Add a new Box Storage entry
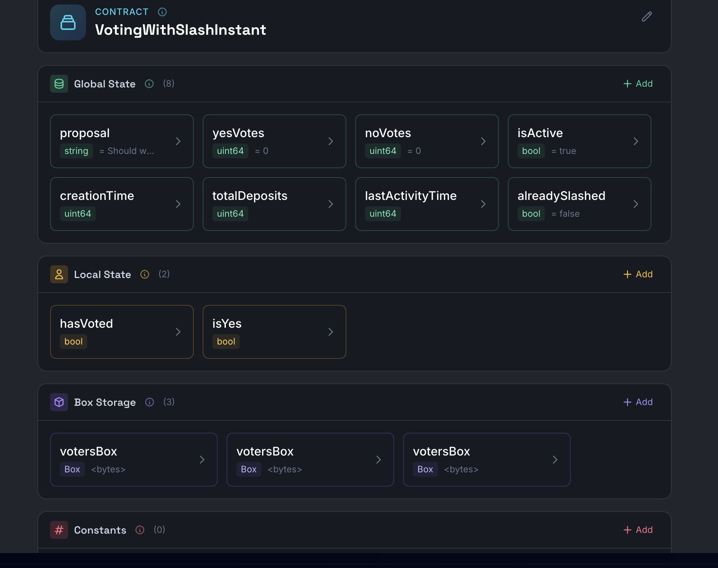This screenshot has width=718, height=568. (638, 402)
